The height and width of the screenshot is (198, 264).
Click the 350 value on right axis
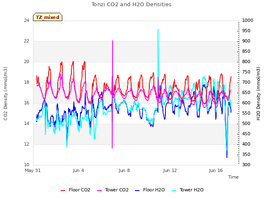point(246,155)
